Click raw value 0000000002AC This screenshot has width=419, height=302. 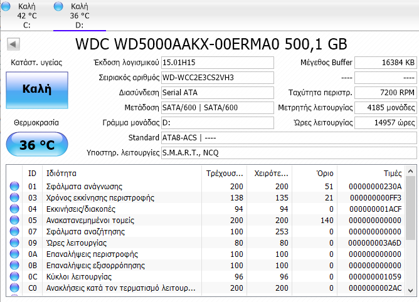(375, 288)
